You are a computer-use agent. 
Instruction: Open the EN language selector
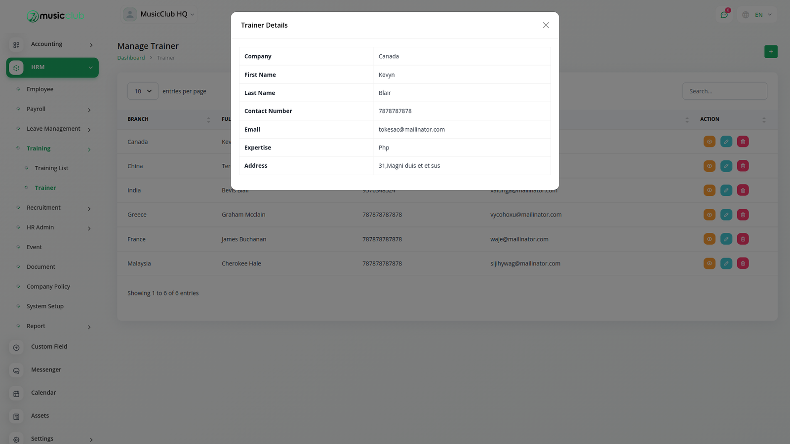[757, 15]
